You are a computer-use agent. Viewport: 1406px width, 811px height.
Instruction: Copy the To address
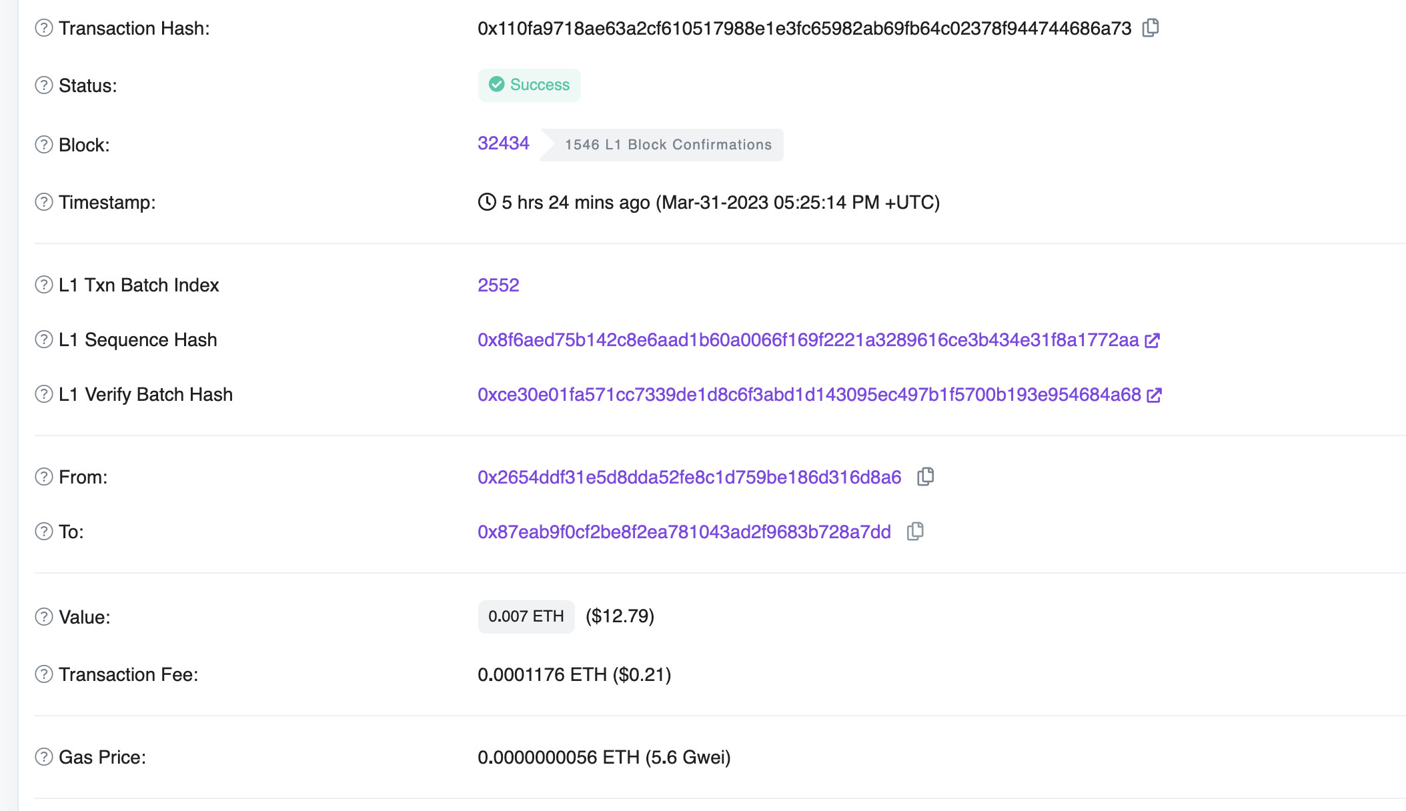[915, 532]
